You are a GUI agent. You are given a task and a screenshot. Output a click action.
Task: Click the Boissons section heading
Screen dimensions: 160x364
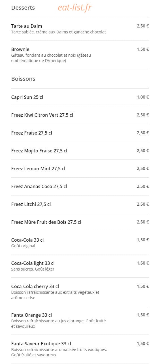coord(23,79)
